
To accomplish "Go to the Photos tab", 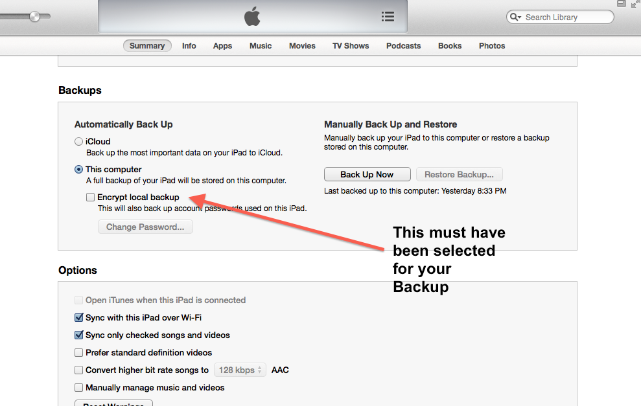I will pyautogui.click(x=492, y=46).
